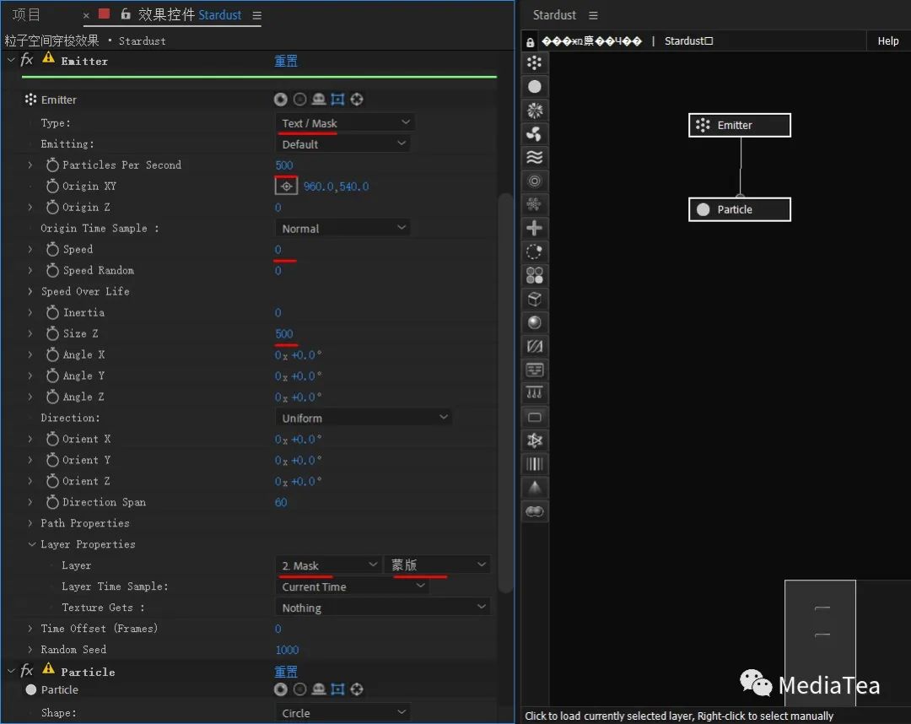The image size is (911, 724).
Task: Open the Shape dropdown set to Circle
Action: tap(342, 713)
